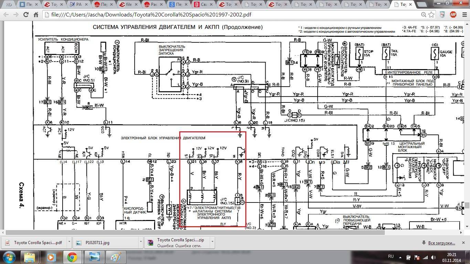Open the Chrome hamburger menu
The height and width of the screenshot is (264, 470).
point(463,15)
